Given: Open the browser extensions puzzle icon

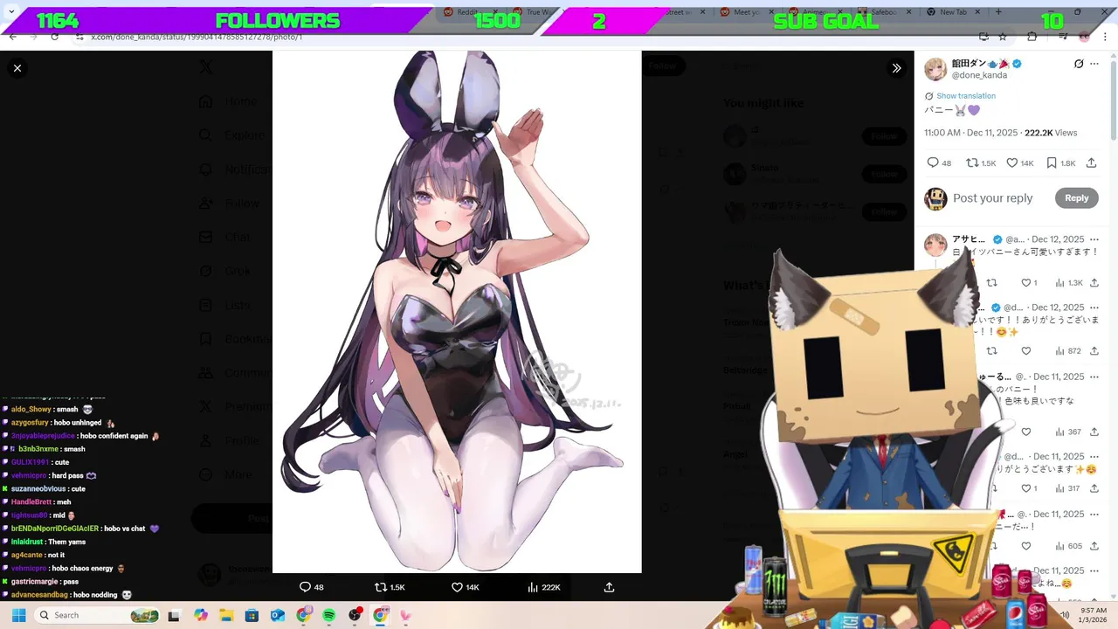Looking at the screenshot, I should click(1032, 37).
